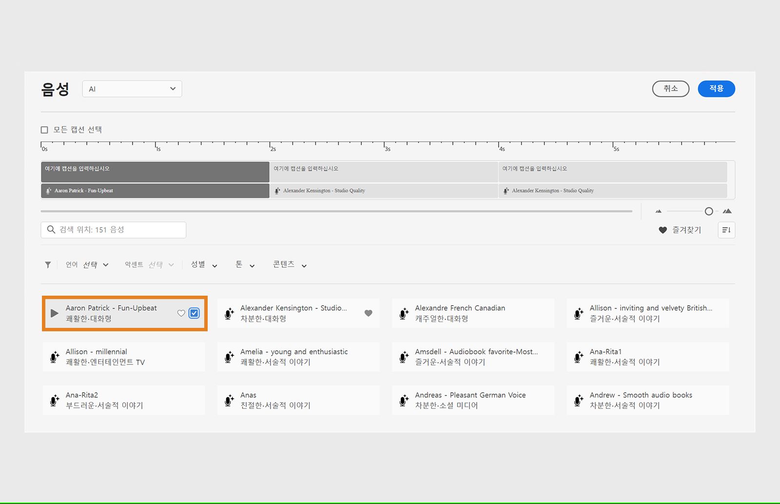Click the search magnifier icon
Image resolution: width=780 pixels, height=504 pixels.
51,229
